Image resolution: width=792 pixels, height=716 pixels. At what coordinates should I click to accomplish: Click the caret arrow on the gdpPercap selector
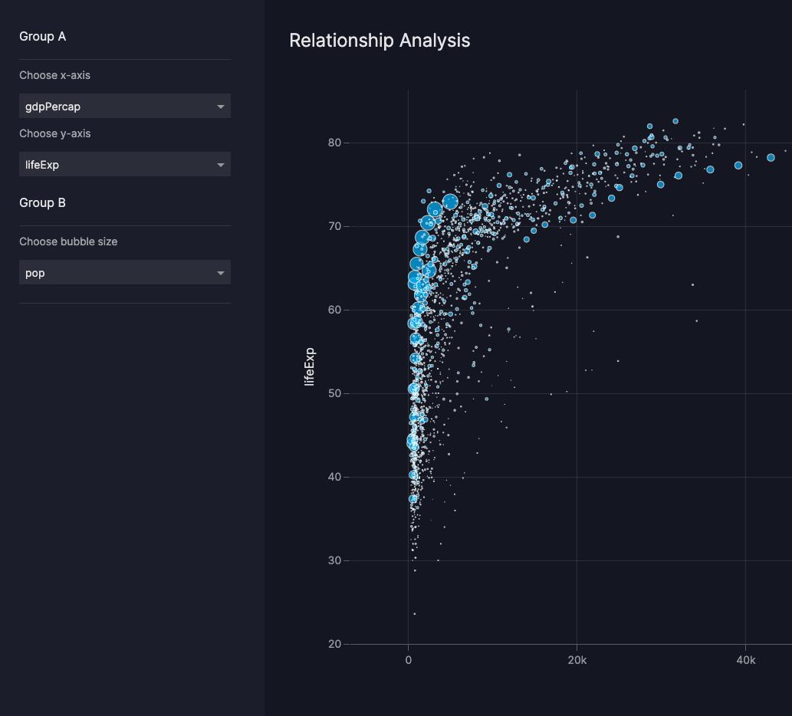[221, 106]
